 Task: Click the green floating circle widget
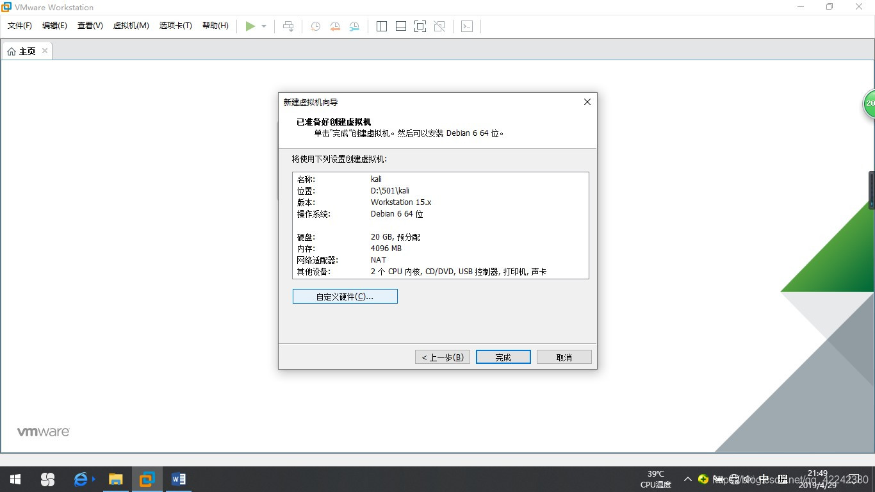tap(869, 103)
